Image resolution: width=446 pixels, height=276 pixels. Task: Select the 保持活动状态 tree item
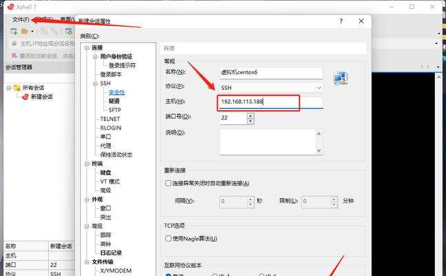tap(116, 155)
